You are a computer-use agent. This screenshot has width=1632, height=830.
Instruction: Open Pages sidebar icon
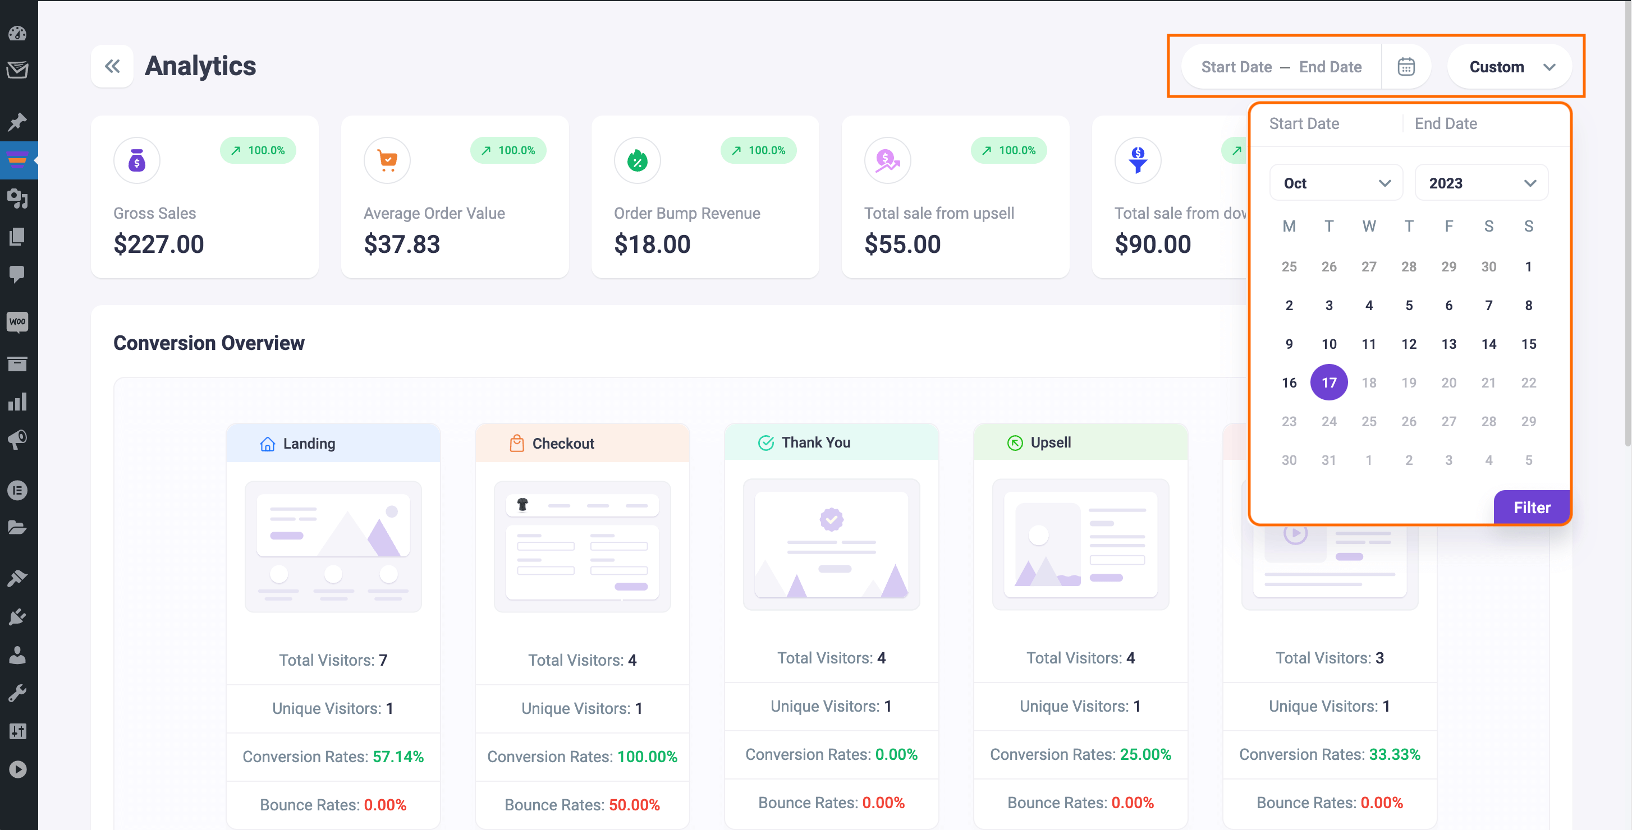(18, 236)
